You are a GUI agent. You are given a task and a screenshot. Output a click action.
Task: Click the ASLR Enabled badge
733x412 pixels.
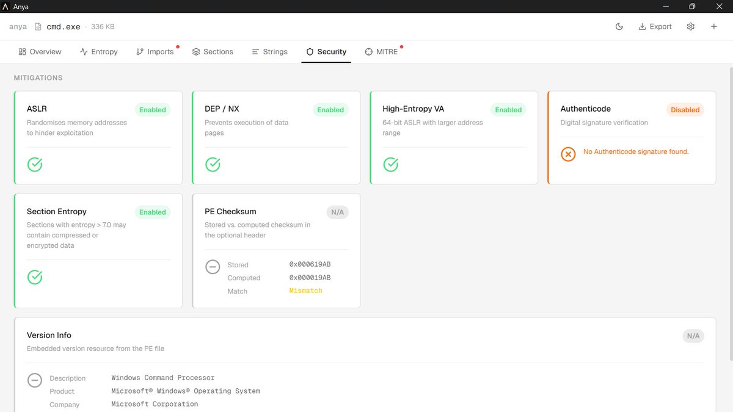point(153,110)
